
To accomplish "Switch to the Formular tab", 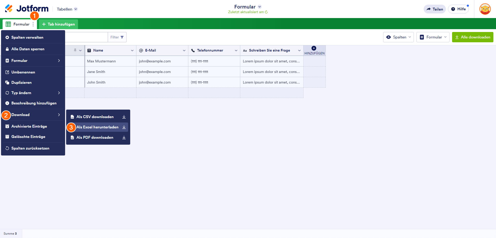I will (x=20, y=24).
